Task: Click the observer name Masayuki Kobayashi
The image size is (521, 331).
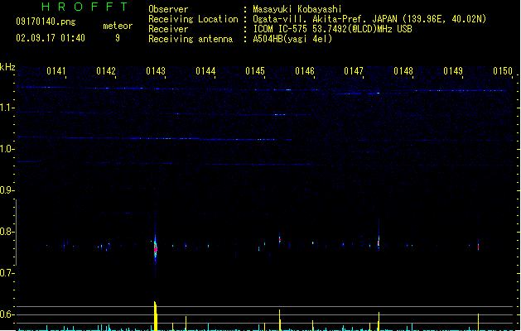Action: pyautogui.click(x=297, y=9)
